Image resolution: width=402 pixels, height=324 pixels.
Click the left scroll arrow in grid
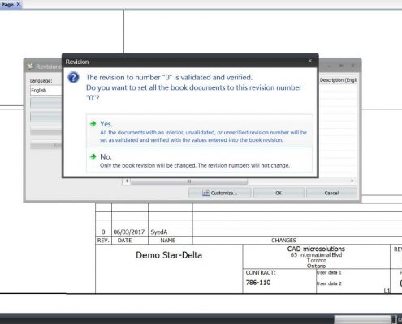(x=127, y=181)
